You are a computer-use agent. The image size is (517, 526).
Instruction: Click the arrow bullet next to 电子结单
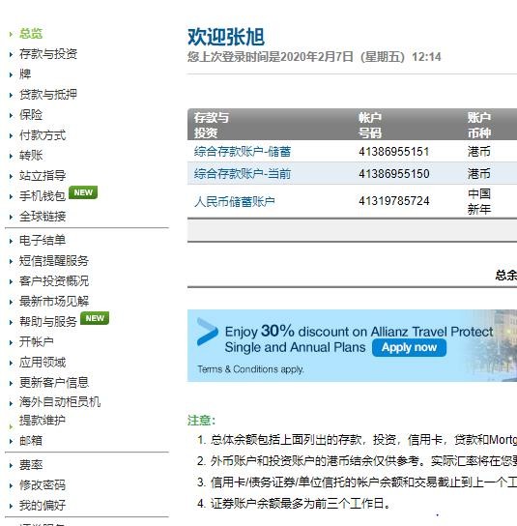click(x=11, y=241)
